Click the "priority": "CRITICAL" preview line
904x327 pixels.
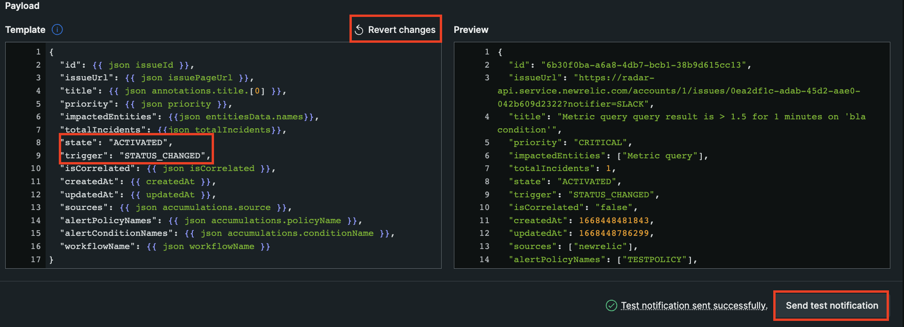click(x=570, y=142)
